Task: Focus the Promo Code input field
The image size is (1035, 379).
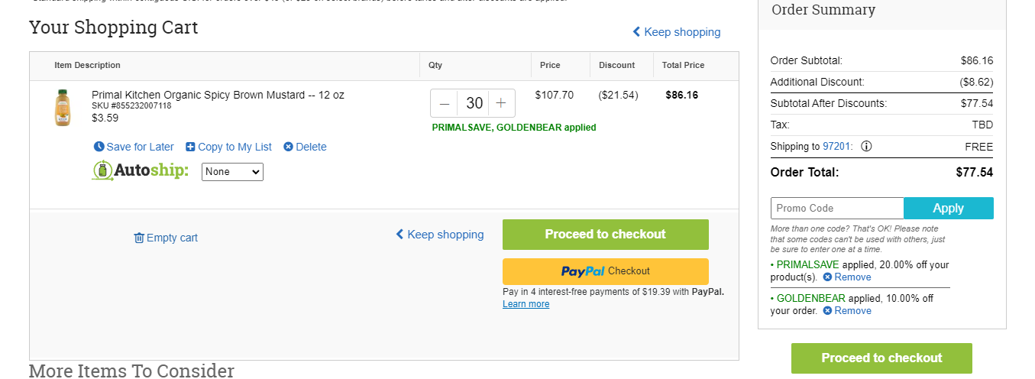Action: click(x=837, y=209)
